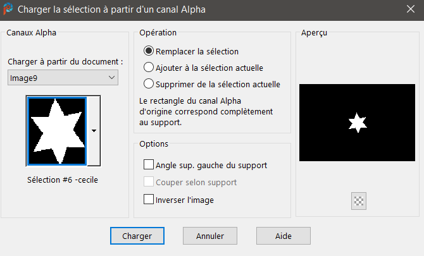Image resolution: width=424 pixels, height=256 pixels.
Task: Toggle the Inverser l'image checkbox
Action: 149,200
